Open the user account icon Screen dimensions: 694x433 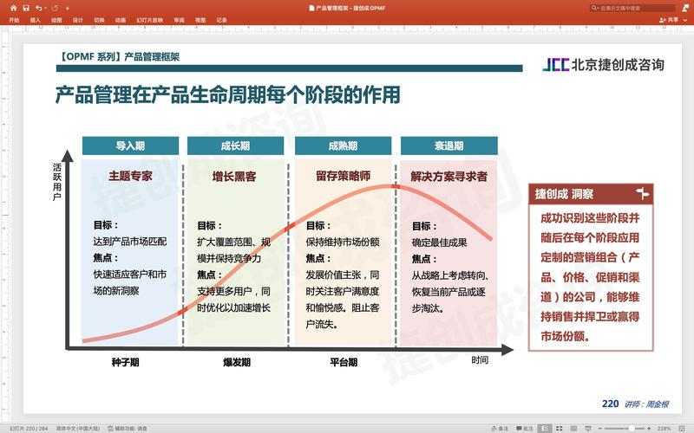pyautogui.click(x=685, y=8)
